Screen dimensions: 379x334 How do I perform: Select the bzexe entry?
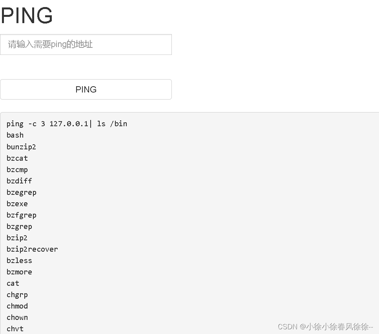17,203
